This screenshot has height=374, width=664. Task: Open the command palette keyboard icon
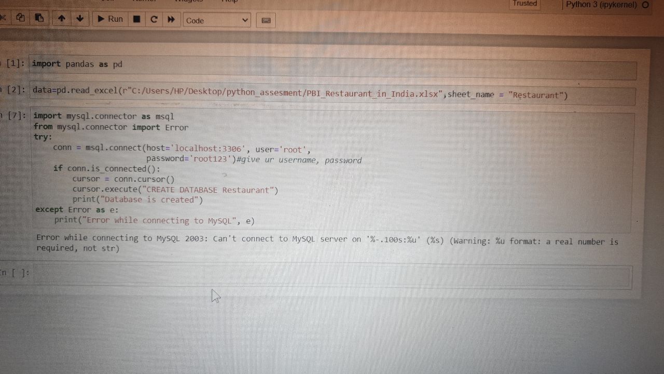click(x=266, y=21)
